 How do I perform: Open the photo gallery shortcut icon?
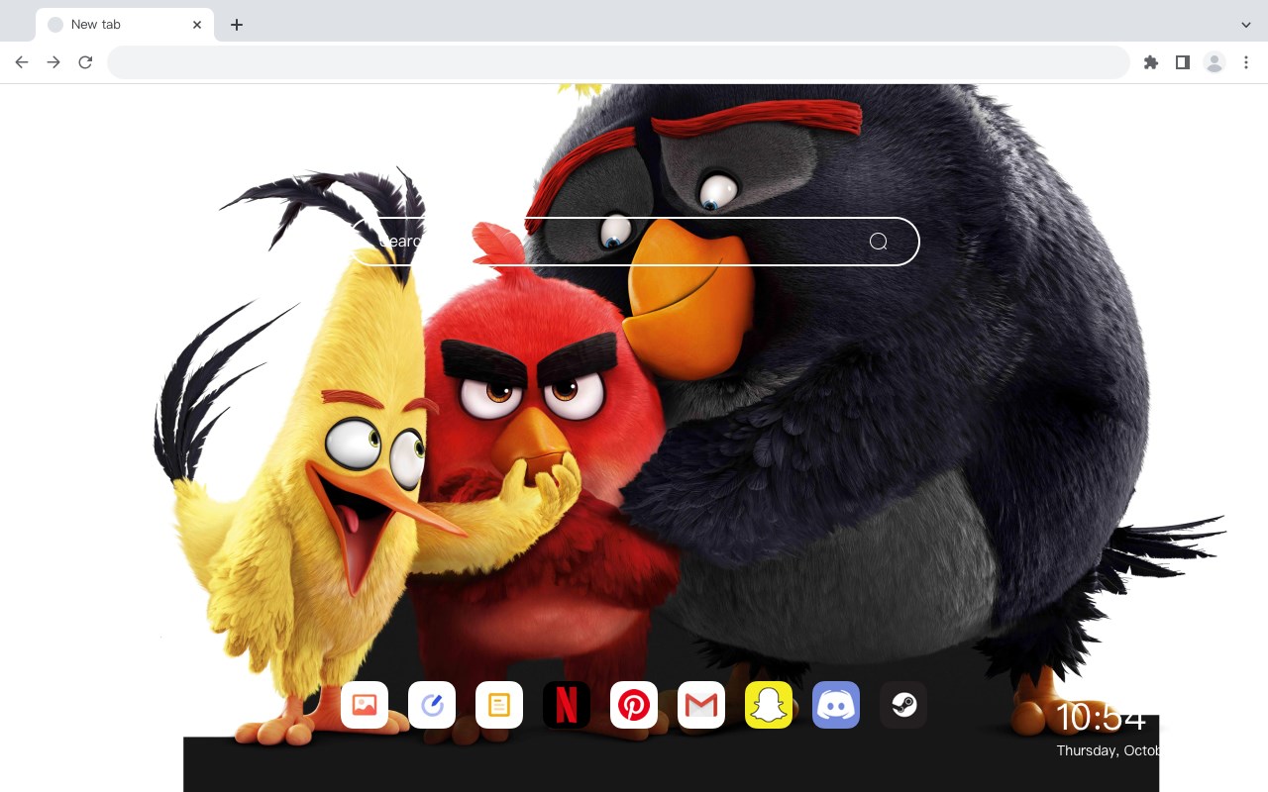[365, 705]
